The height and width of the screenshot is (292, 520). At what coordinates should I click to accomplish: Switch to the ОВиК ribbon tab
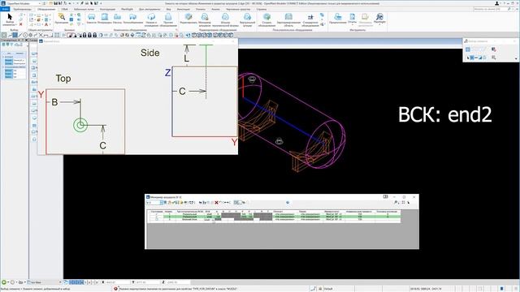[x=65, y=9]
